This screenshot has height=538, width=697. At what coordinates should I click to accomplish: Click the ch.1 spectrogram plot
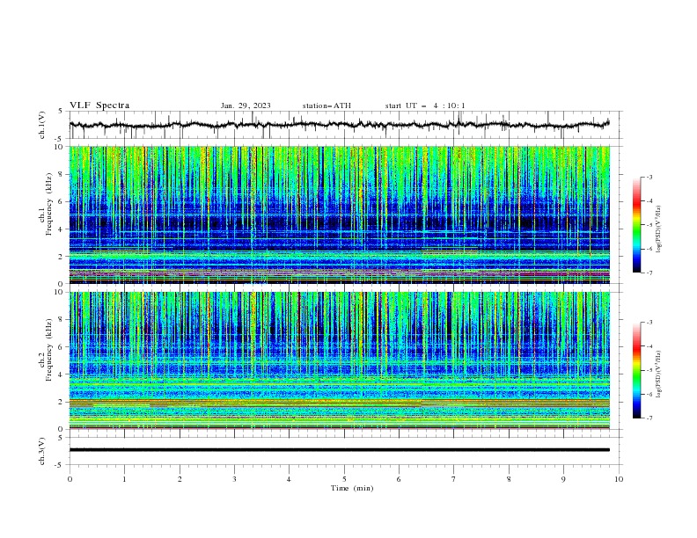pyautogui.click(x=340, y=214)
